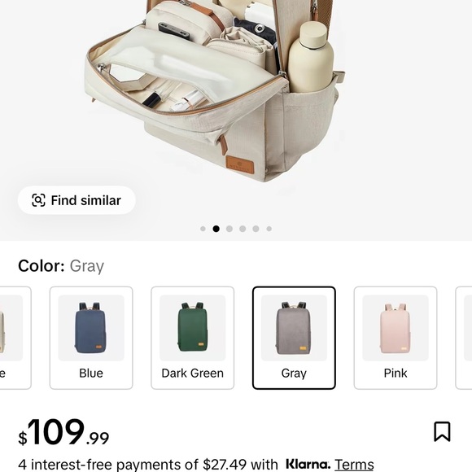Select the current active carousel dot
472x472 pixels.
click(216, 229)
